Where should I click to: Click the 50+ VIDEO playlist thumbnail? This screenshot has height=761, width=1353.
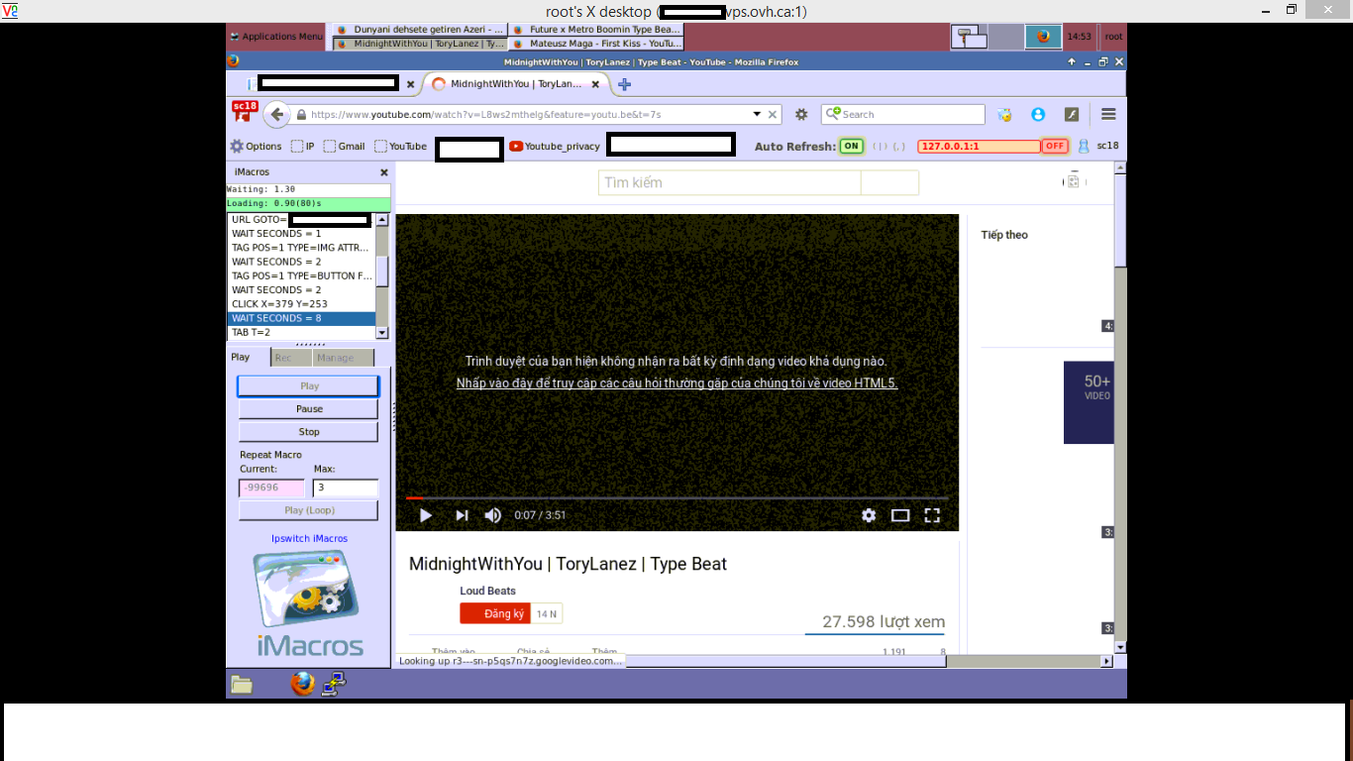[x=1089, y=402]
